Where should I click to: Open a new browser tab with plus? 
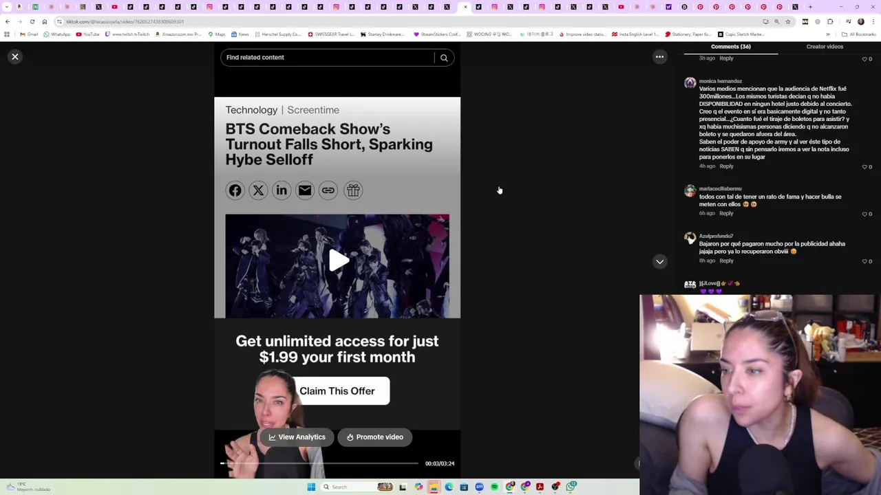pyautogui.click(x=810, y=7)
